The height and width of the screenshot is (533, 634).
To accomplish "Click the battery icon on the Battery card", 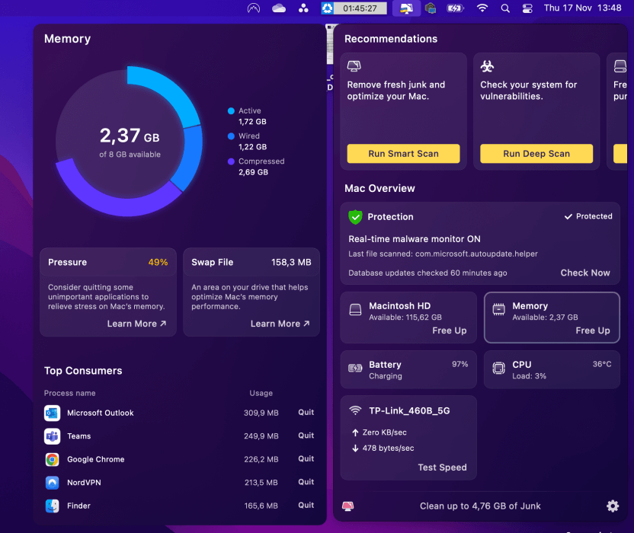I will click(354, 365).
